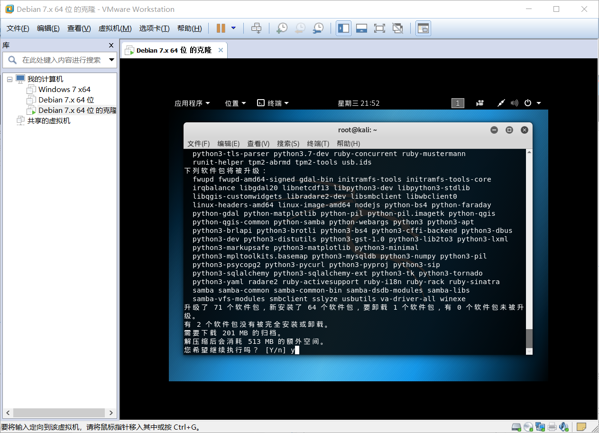This screenshot has height=433, width=599.
Task: Open Kali 应用程序 menu
Action: 193,103
